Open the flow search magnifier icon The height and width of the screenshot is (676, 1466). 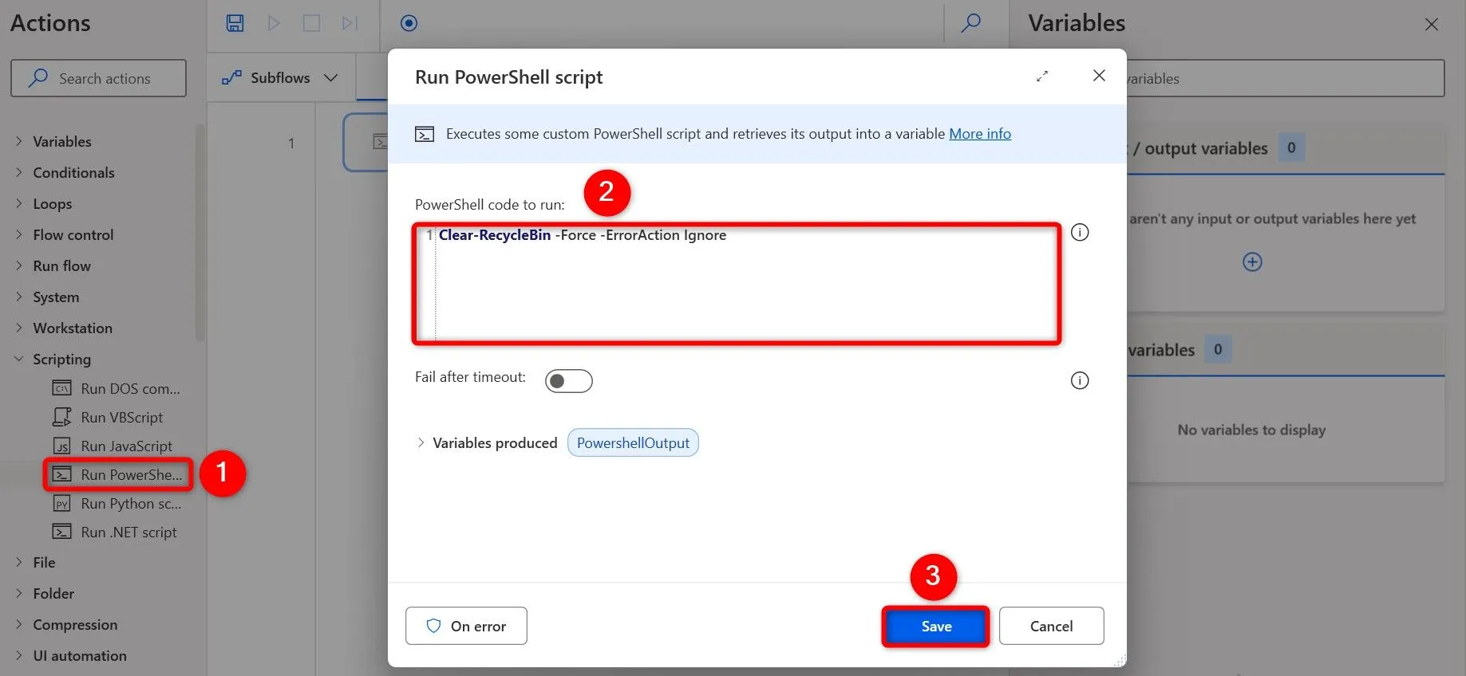970,23
